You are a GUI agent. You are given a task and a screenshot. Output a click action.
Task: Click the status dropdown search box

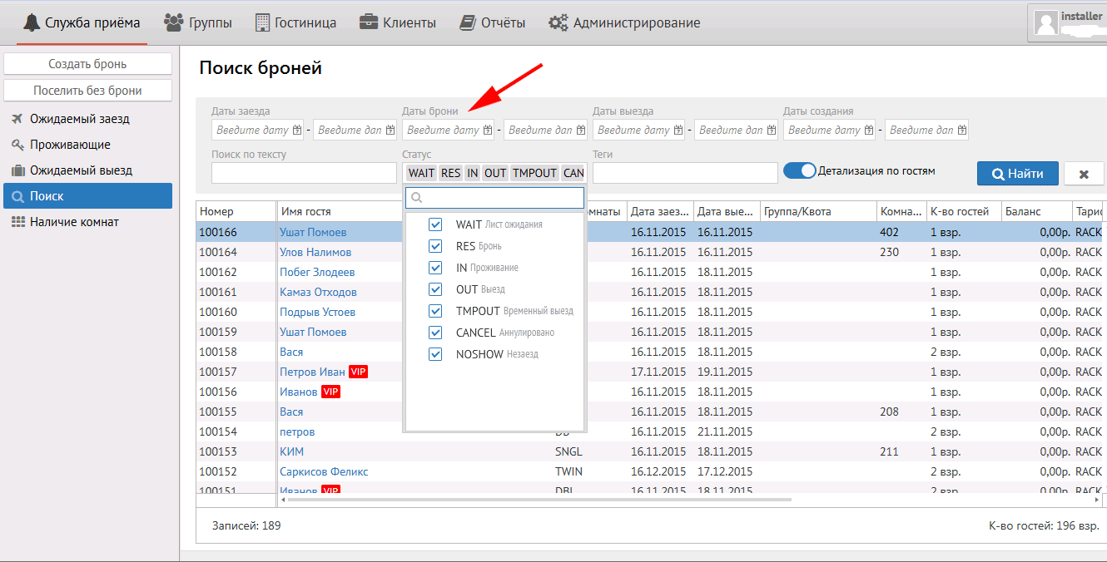(495, 198)
